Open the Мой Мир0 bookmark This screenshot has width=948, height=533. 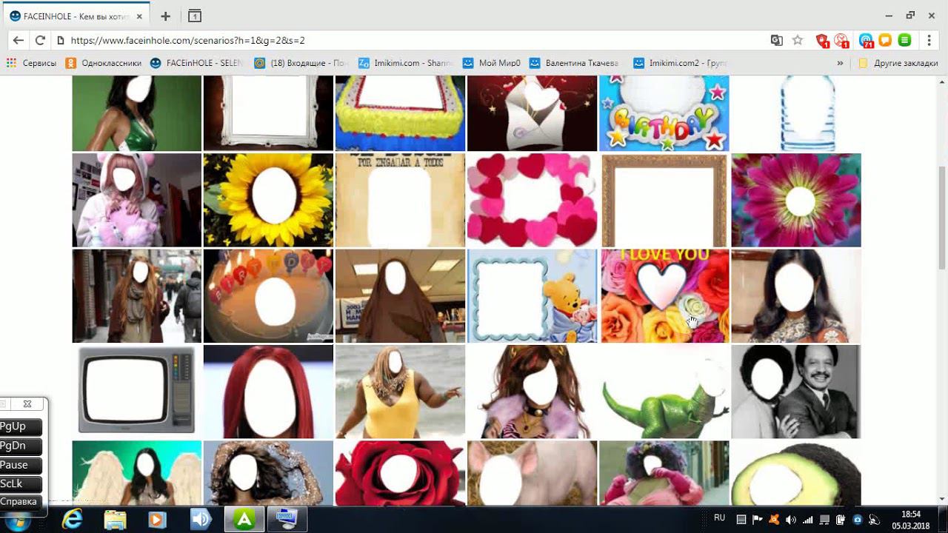point(493,63)
